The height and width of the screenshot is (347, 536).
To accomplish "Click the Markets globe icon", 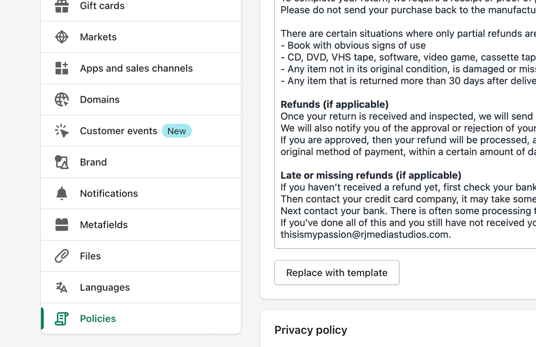I will [x=62, y=37].
